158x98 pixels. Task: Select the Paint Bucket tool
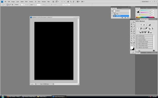pyautogui.click(x=134, y=33)
